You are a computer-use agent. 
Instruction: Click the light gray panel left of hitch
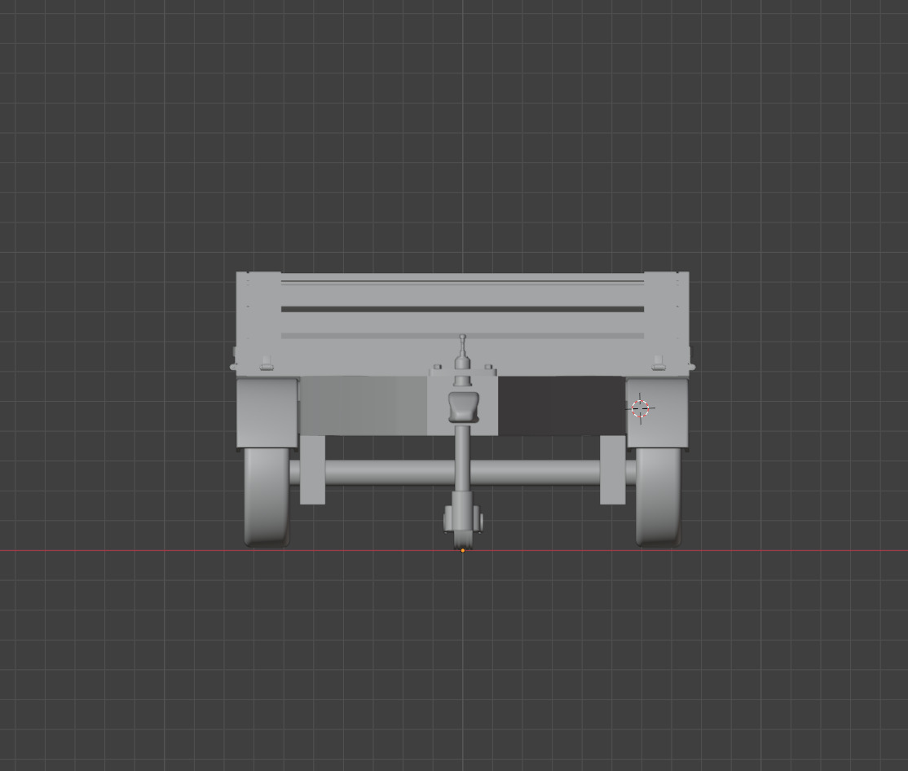[363, 405]
